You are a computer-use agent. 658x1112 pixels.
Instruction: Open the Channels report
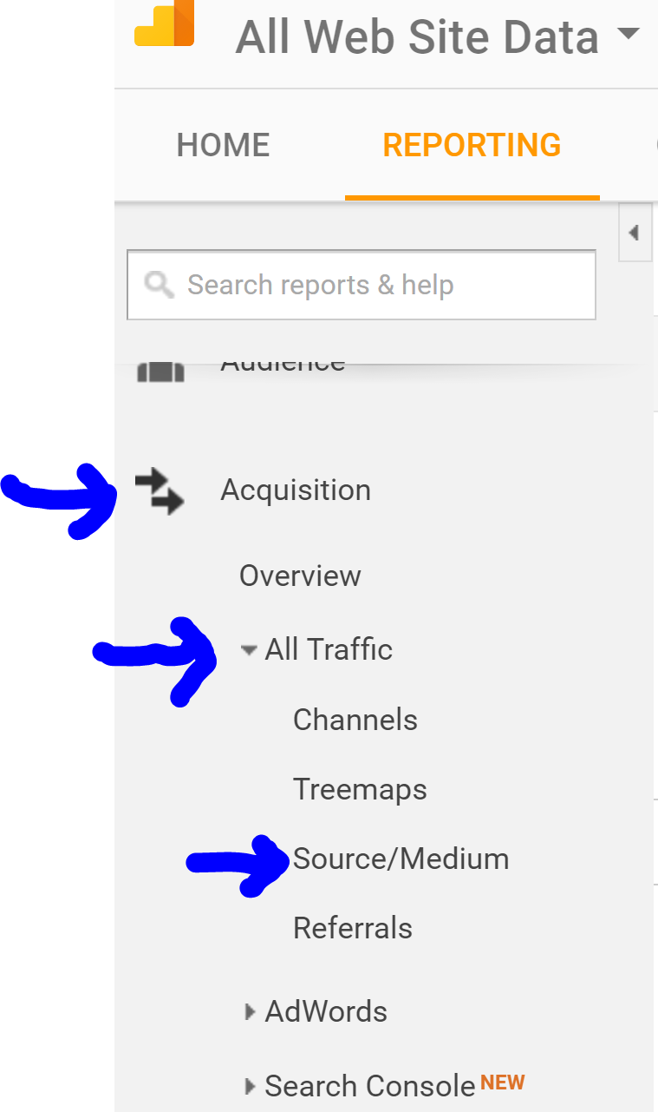click(355, 720)
